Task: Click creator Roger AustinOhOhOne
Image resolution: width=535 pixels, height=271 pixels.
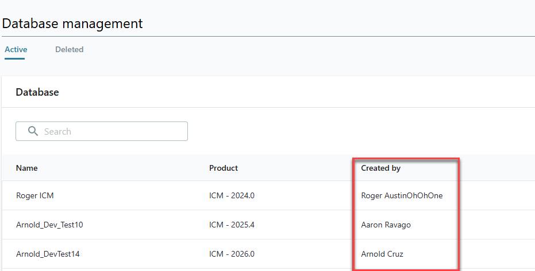Action: tap(402, 195)
